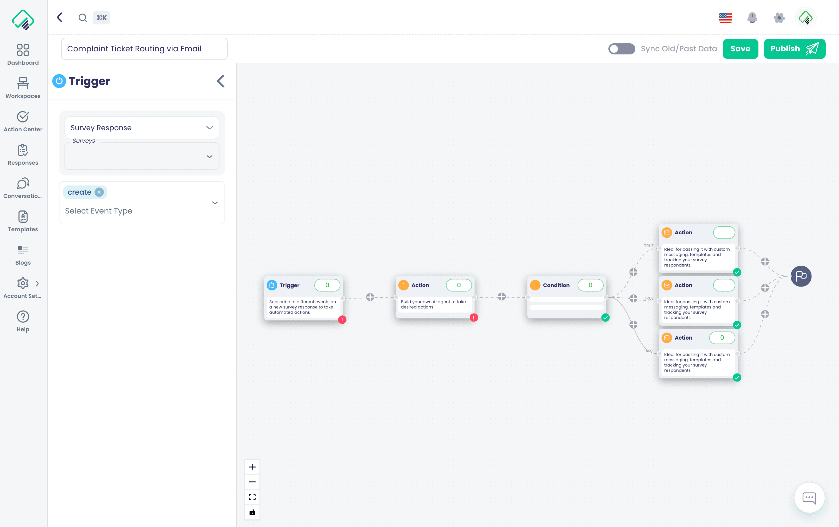839x527 pixels.
Task: Publish the workflow
Action: pos(794,49)
